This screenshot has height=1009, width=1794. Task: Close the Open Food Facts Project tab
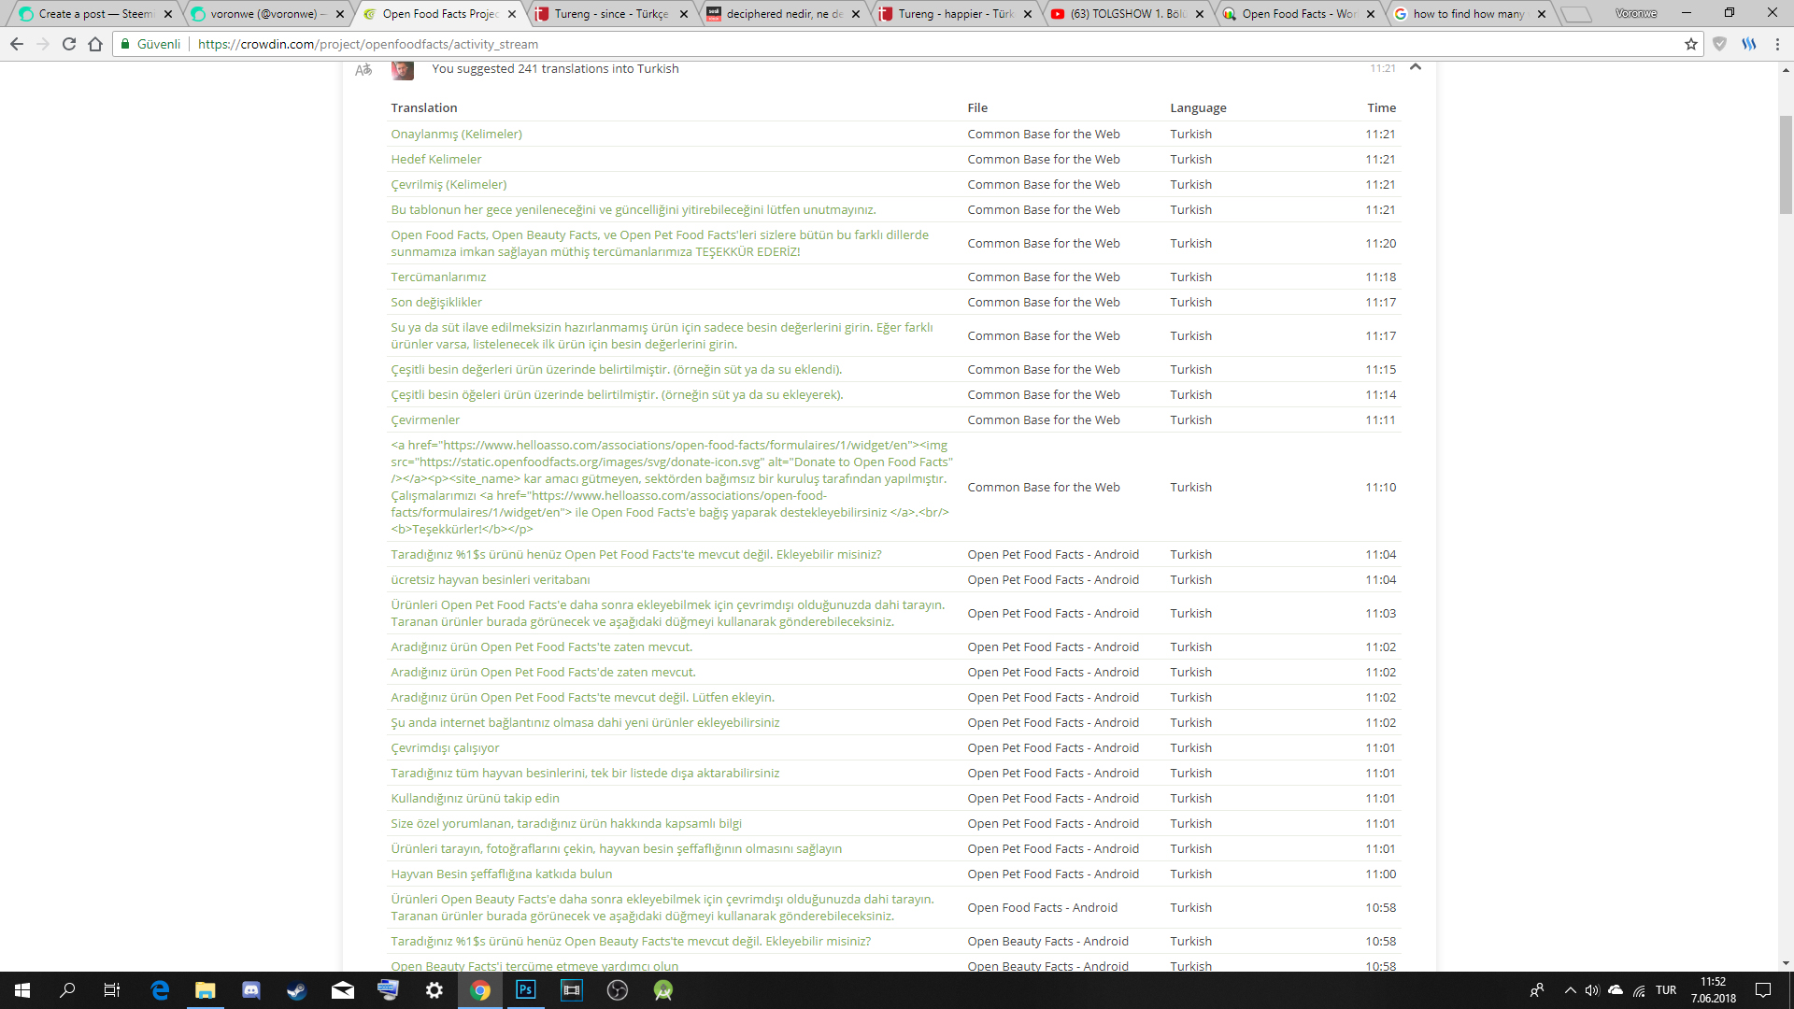tap(512, 14)
